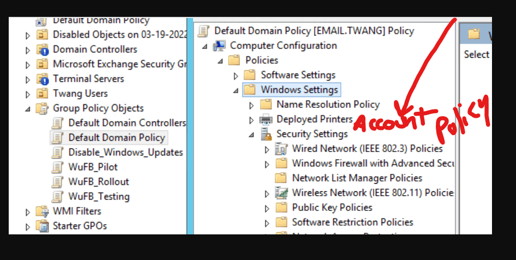Select the WuFB_Pilot policy object
The width and height of the screenshot is (516, 260).
click(x=93, y=167)
